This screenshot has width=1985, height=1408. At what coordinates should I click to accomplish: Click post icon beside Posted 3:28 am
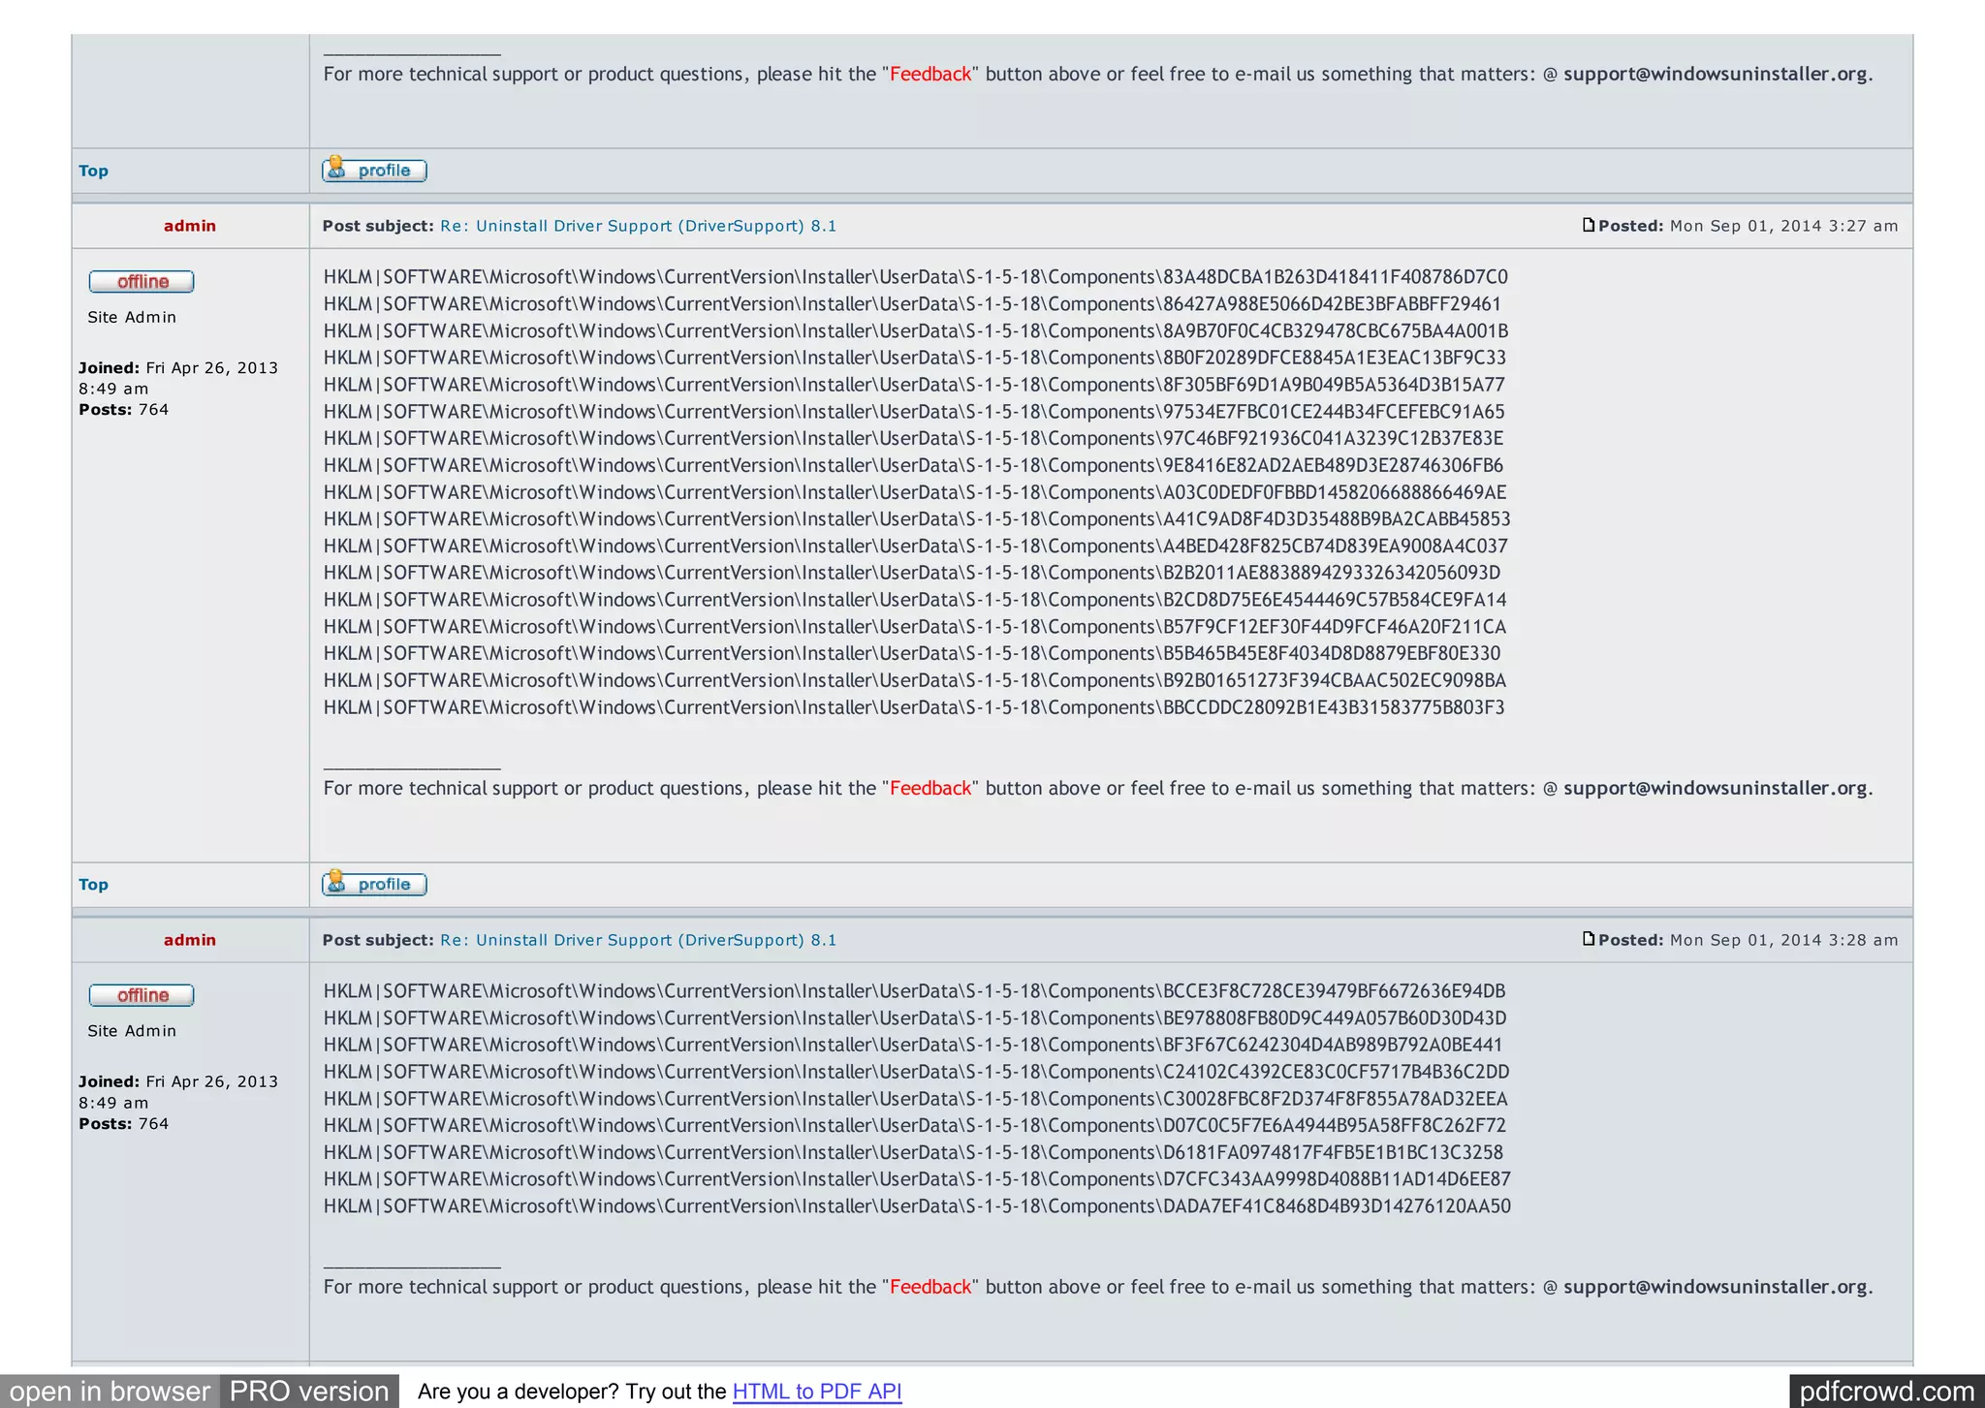[1588, 939]
